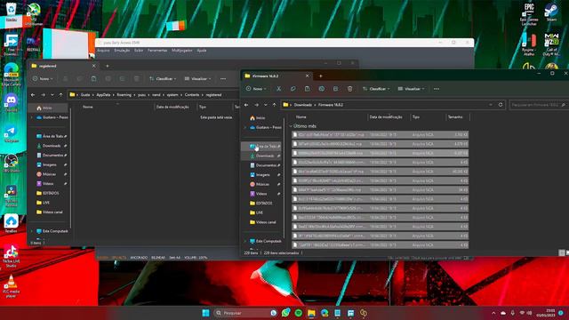Open Lixeira recycle bin on desktop

coord(12,12)
